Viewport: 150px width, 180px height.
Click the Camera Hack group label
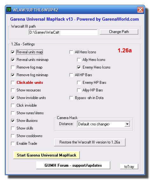click(x=67, y=118)
